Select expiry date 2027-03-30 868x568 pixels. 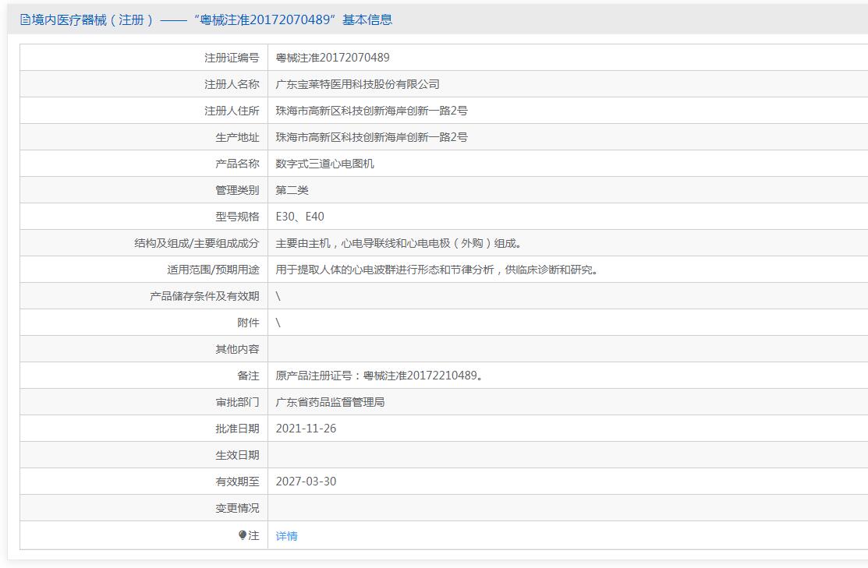coord(306,482)
